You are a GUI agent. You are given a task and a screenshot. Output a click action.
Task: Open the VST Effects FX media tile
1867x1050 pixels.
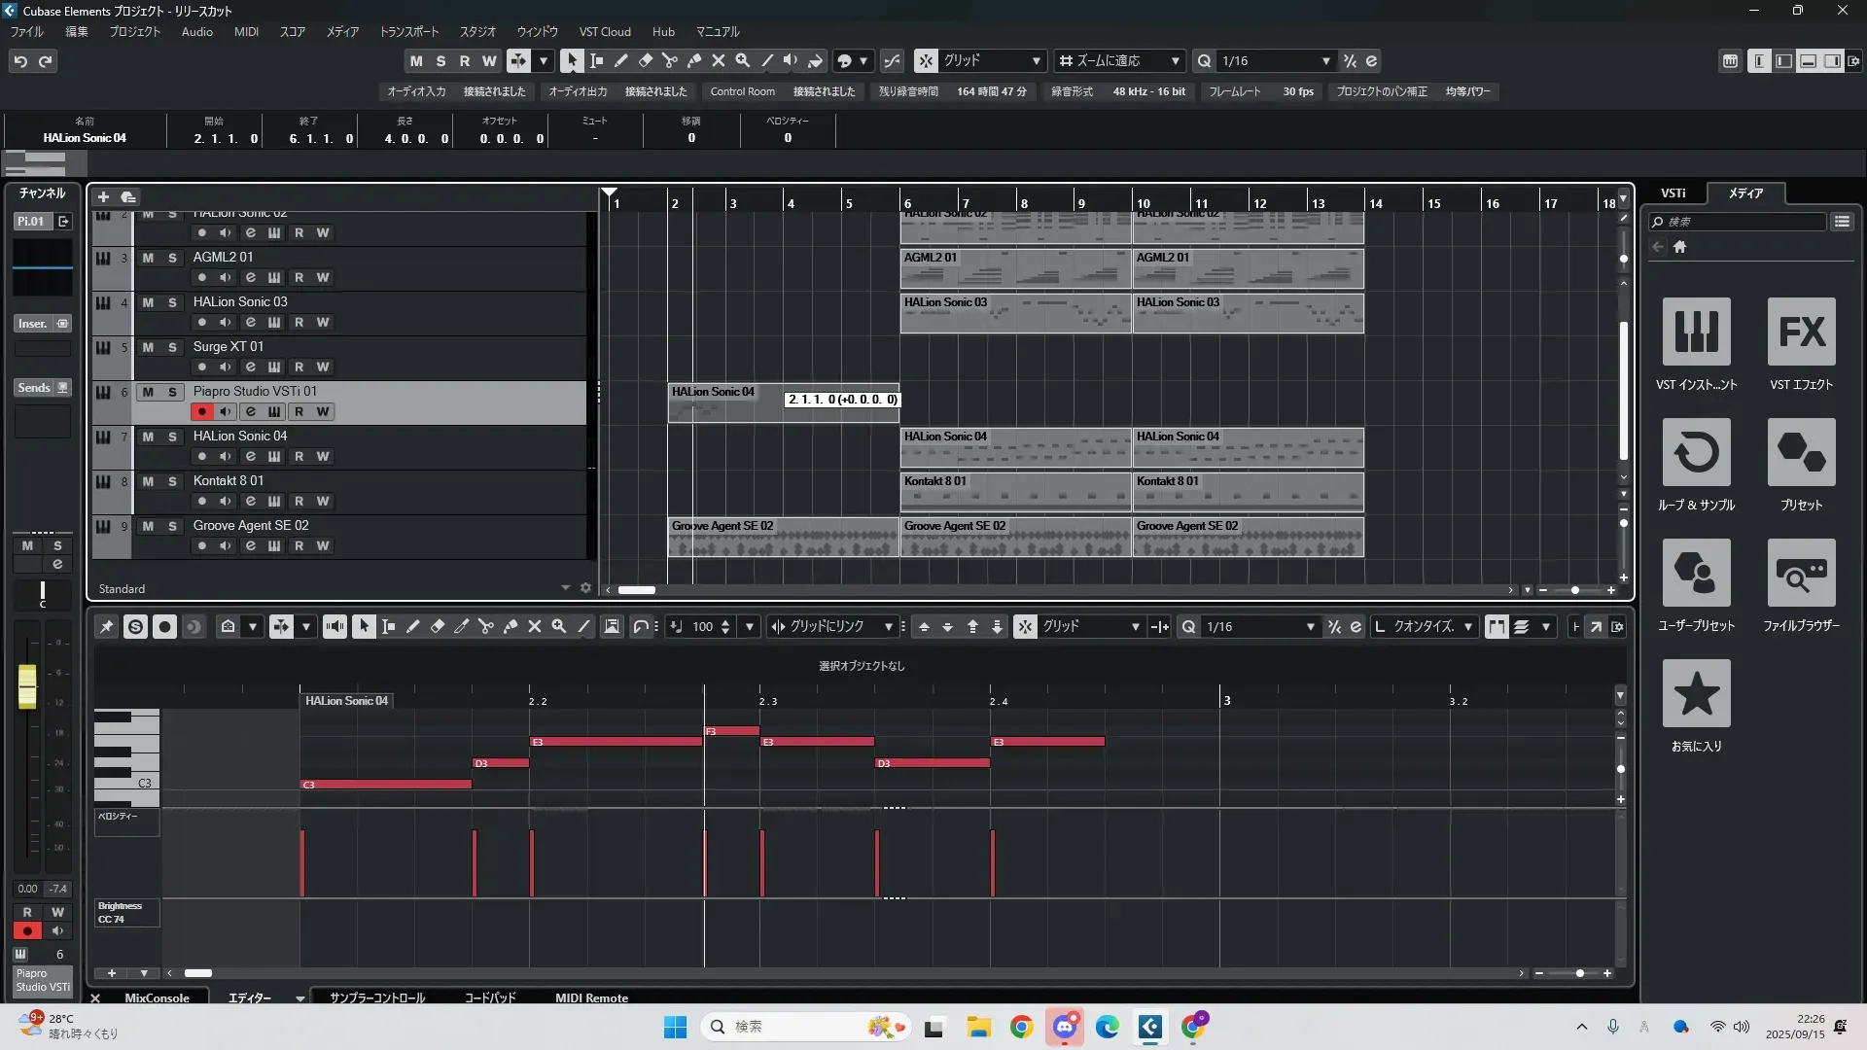[1801, 332]
